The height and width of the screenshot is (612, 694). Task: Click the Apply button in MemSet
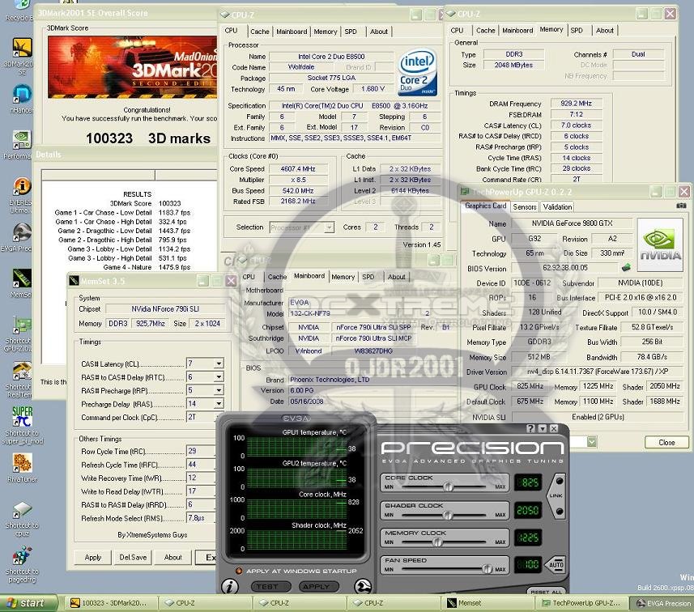(92, 557)
